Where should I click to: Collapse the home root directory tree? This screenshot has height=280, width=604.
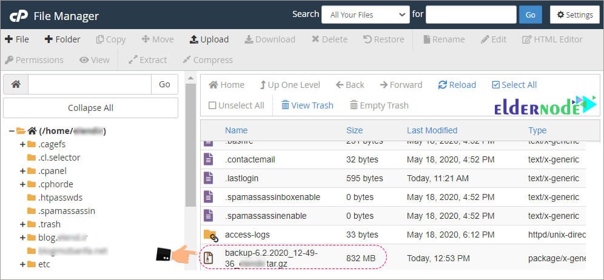click(x=12, y=131)
